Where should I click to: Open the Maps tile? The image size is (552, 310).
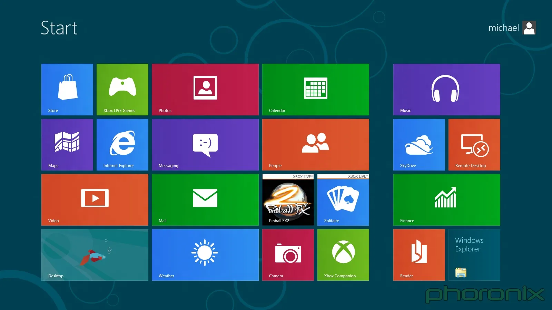point(67,145)
